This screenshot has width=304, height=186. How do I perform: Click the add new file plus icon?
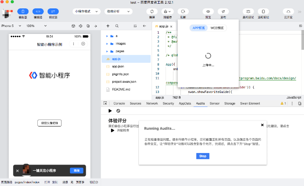pyautogui.click(x=108, y=26)
